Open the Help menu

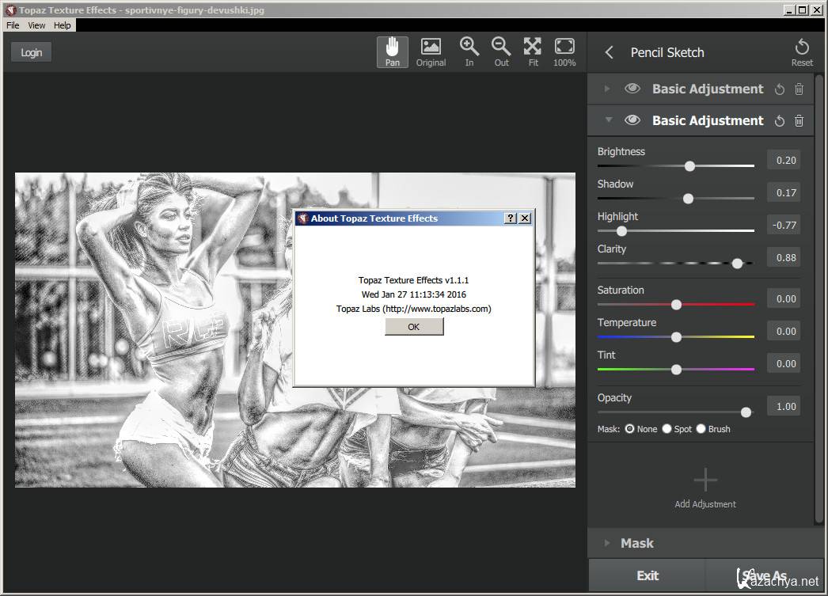[x=63, y=25]
